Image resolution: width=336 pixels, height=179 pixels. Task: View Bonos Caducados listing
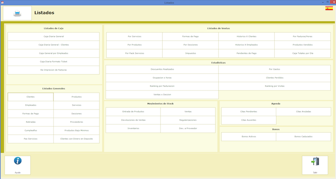click(x=303, y=137)
